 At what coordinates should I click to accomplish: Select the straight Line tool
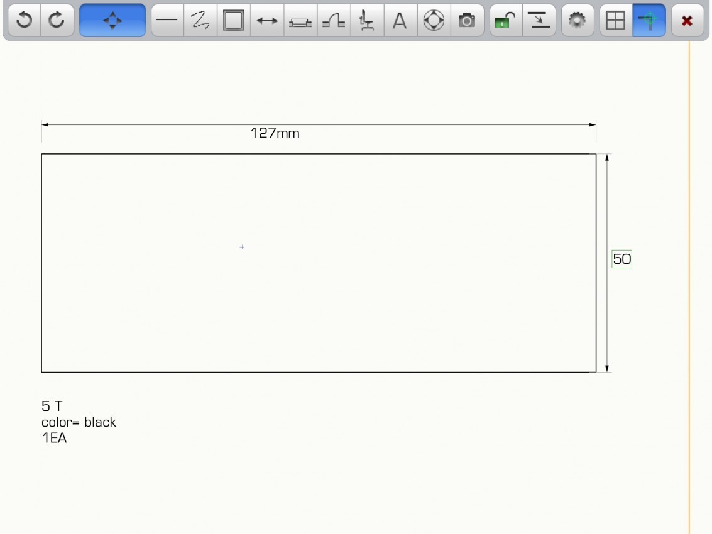[167, 20]
